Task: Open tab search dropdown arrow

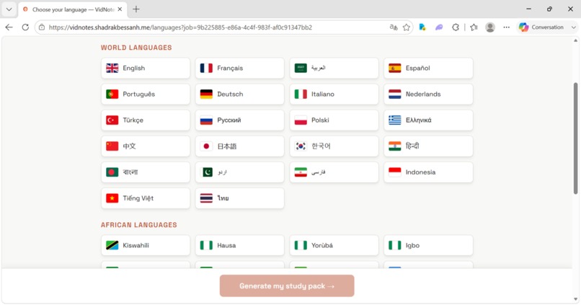Action: [x=9, y=9]
